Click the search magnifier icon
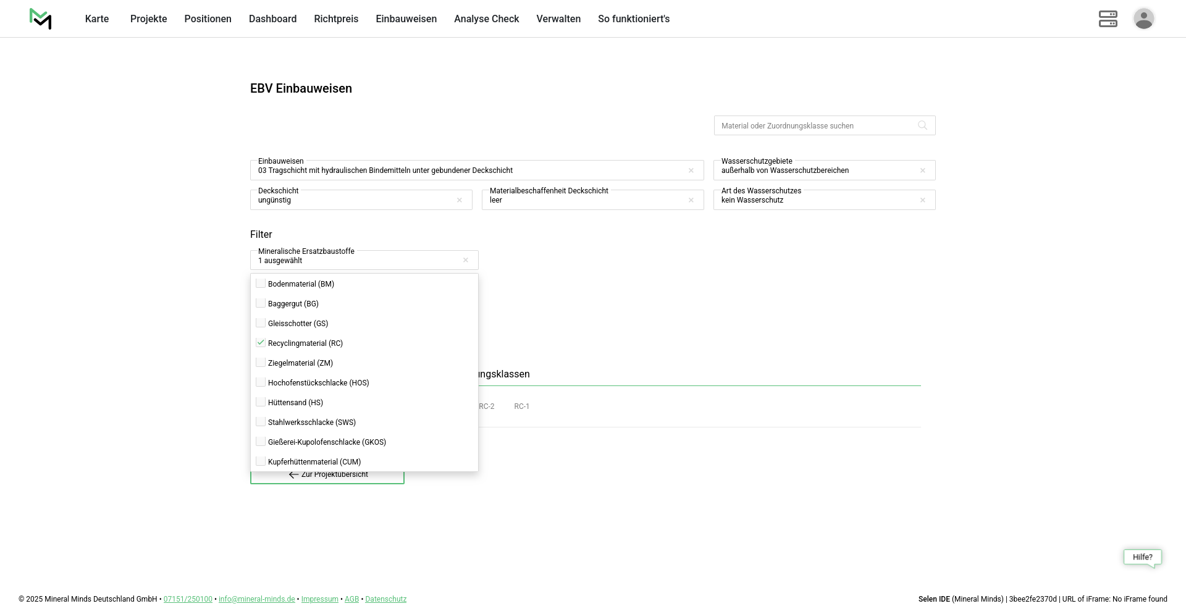Viewport: 1186px width, 614px height. pyautogui.click(x=922, y=125)
